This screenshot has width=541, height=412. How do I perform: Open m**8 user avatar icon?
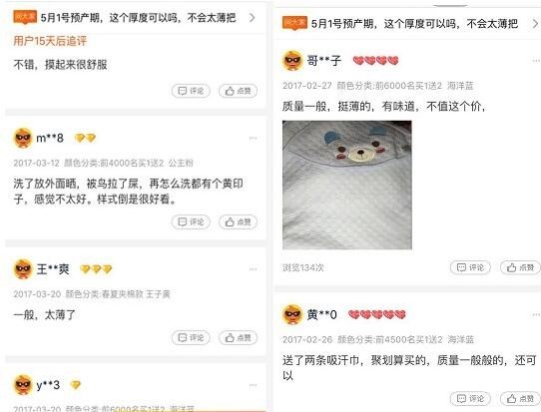point(23,138)
